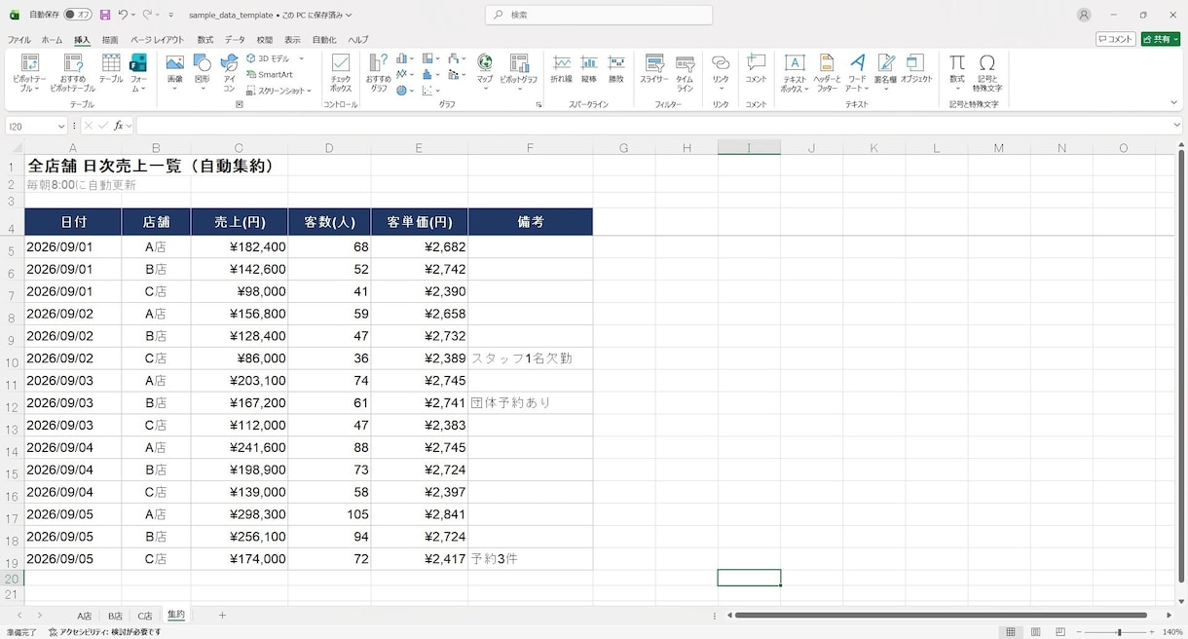Insert an Object (オブジェクト)
The image size is (1188, 639).
pos(916,69)
